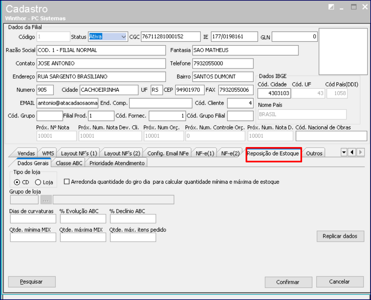Click the % Evolução ABC field

(83, 219)
